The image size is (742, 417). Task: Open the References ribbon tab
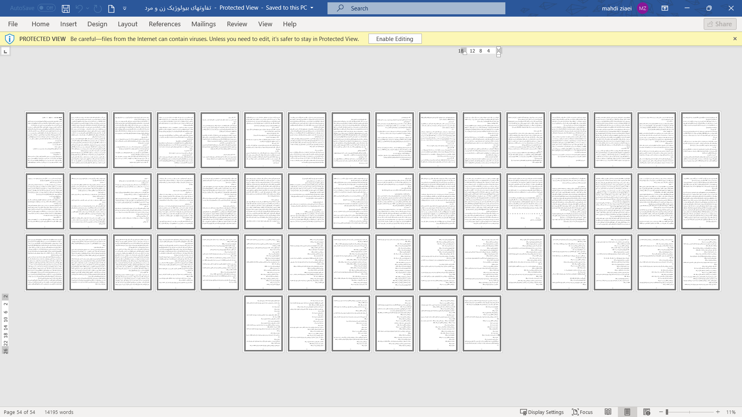165,24
